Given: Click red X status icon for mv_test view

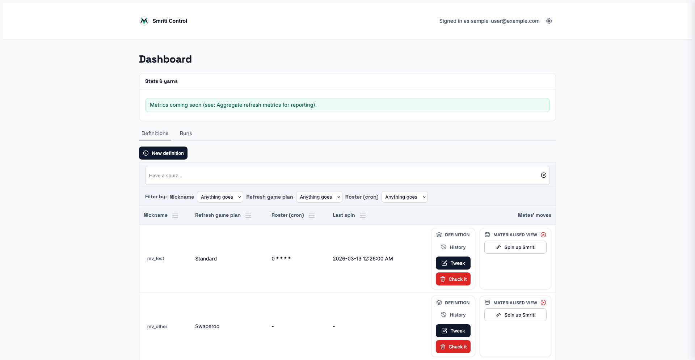Looking at the screenshot, I should click(543, 235).
